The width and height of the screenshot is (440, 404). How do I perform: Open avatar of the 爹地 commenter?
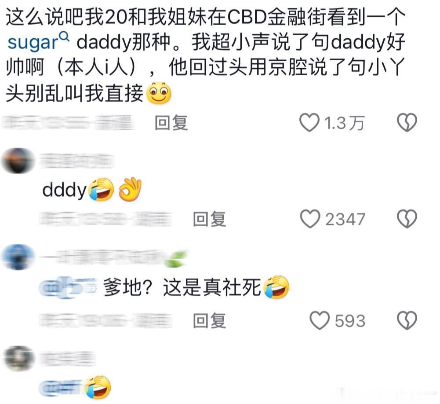(18, 257)
